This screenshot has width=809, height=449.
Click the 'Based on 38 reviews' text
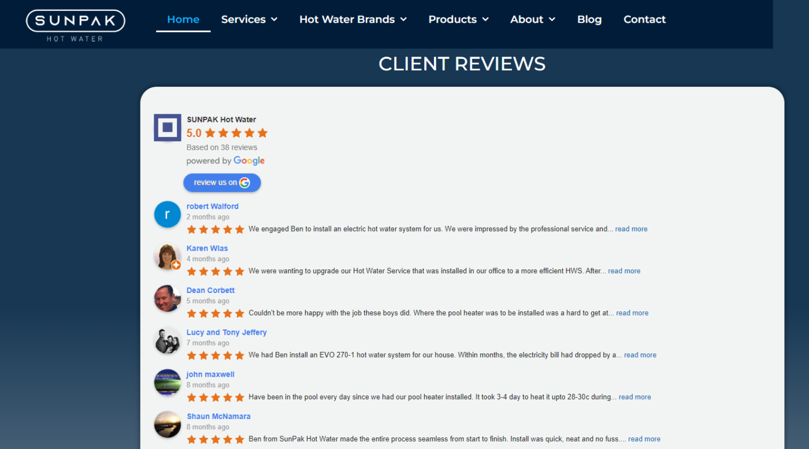(x=222, y=147)
